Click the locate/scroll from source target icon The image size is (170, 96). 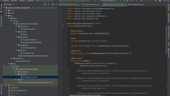(45, 4)
